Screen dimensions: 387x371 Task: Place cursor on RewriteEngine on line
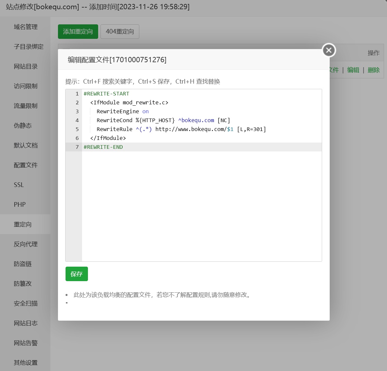[123, 112]
